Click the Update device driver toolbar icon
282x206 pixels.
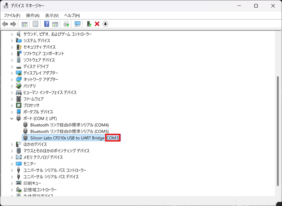tap(66, 24)
